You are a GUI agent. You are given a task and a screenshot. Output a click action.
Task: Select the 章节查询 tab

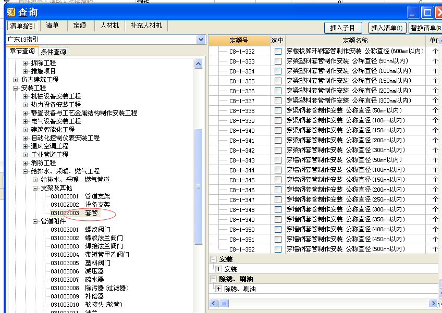point(22,51)
